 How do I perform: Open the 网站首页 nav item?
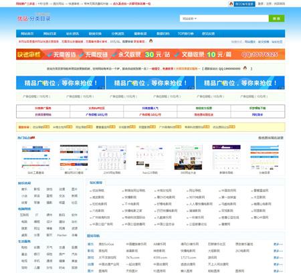coord(27,33)
